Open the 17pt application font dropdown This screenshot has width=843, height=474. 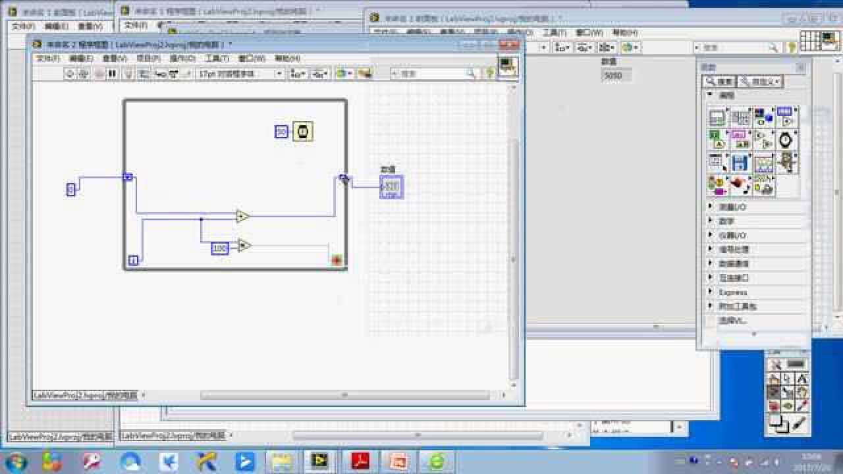pyautogui.click(x=241, y=74)
